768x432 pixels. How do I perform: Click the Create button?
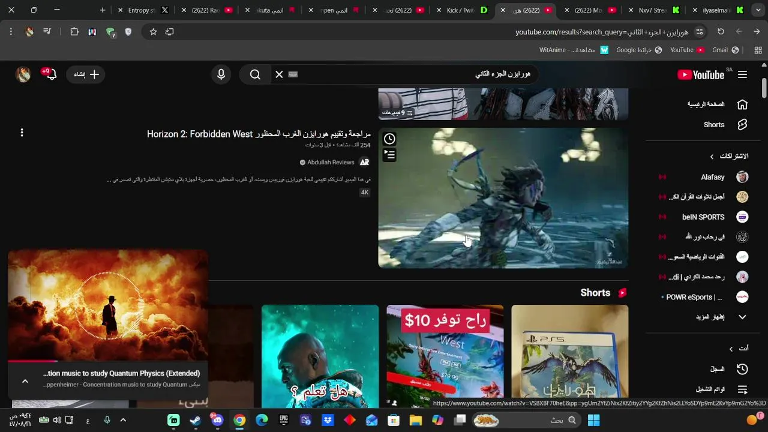tap(86, 74)
